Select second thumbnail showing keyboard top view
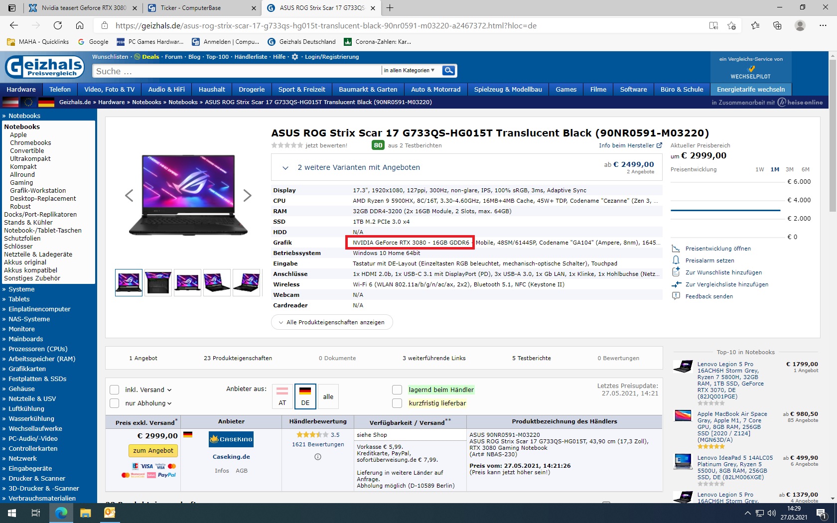The height and width of the screenshot is (523, 837). pos(158,282)
